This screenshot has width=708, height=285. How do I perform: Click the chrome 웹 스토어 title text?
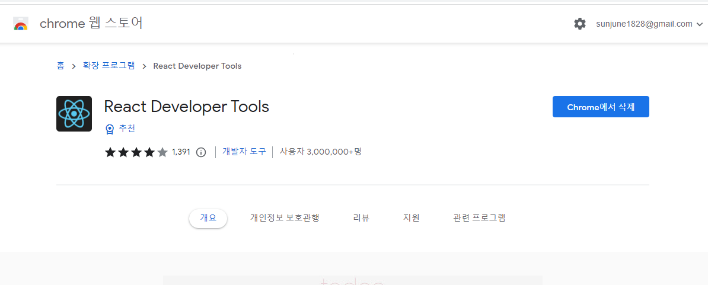coord(91,24)
